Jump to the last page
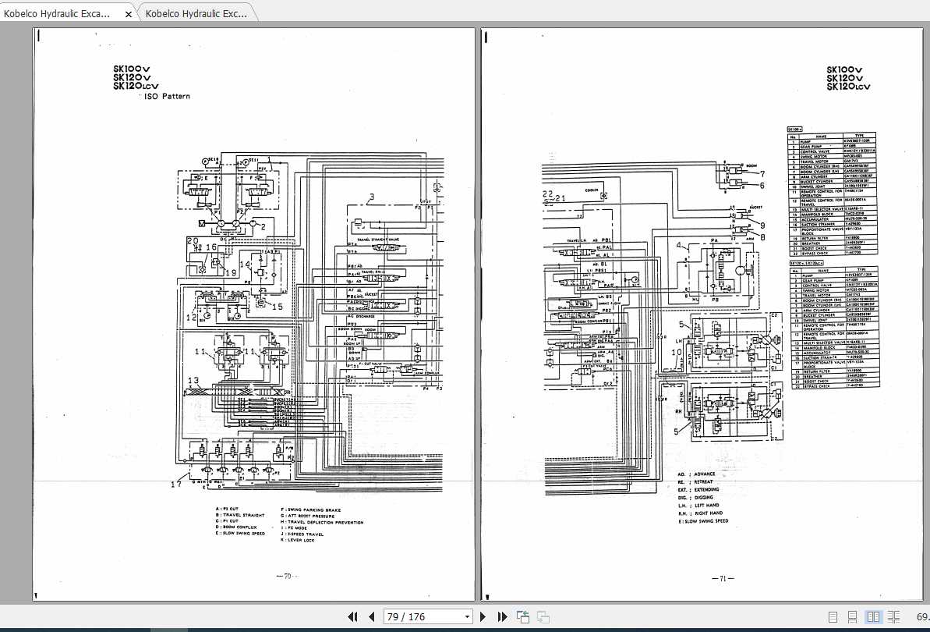The width and height of the screenshot is (930, 632). click(502, 617)
